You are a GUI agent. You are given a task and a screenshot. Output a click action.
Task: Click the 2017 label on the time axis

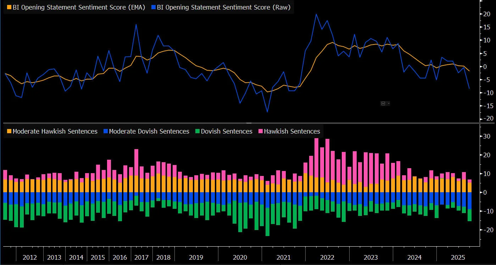pos(142,258)
